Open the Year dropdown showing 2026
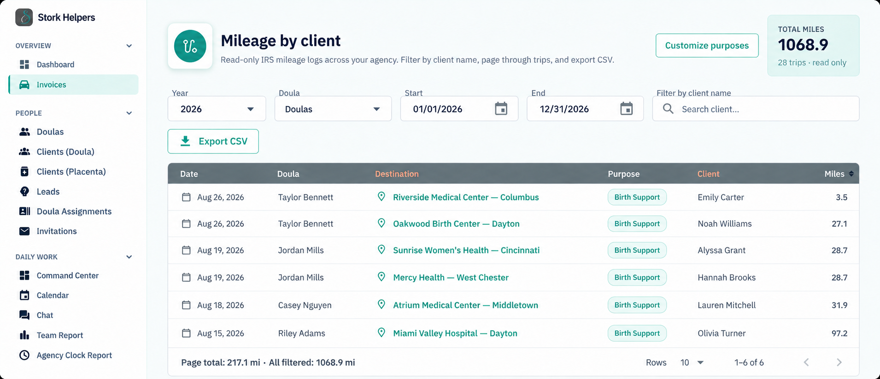The height and width of the screenshot is (379, 880). [217, 109]
